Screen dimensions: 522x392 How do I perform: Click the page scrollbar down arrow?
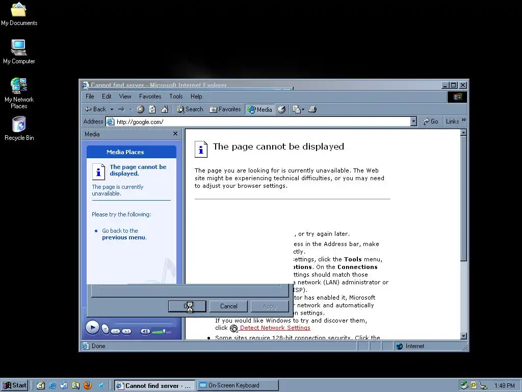pyautogui.click(x=463, y=336)
